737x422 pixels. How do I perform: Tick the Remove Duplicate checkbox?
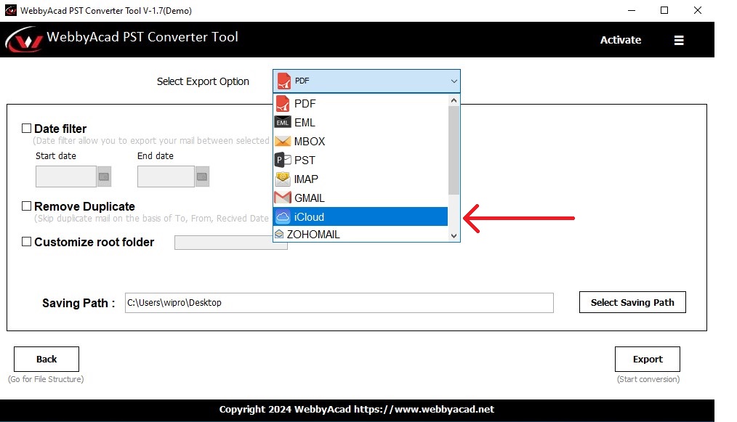tap(27, 206)
